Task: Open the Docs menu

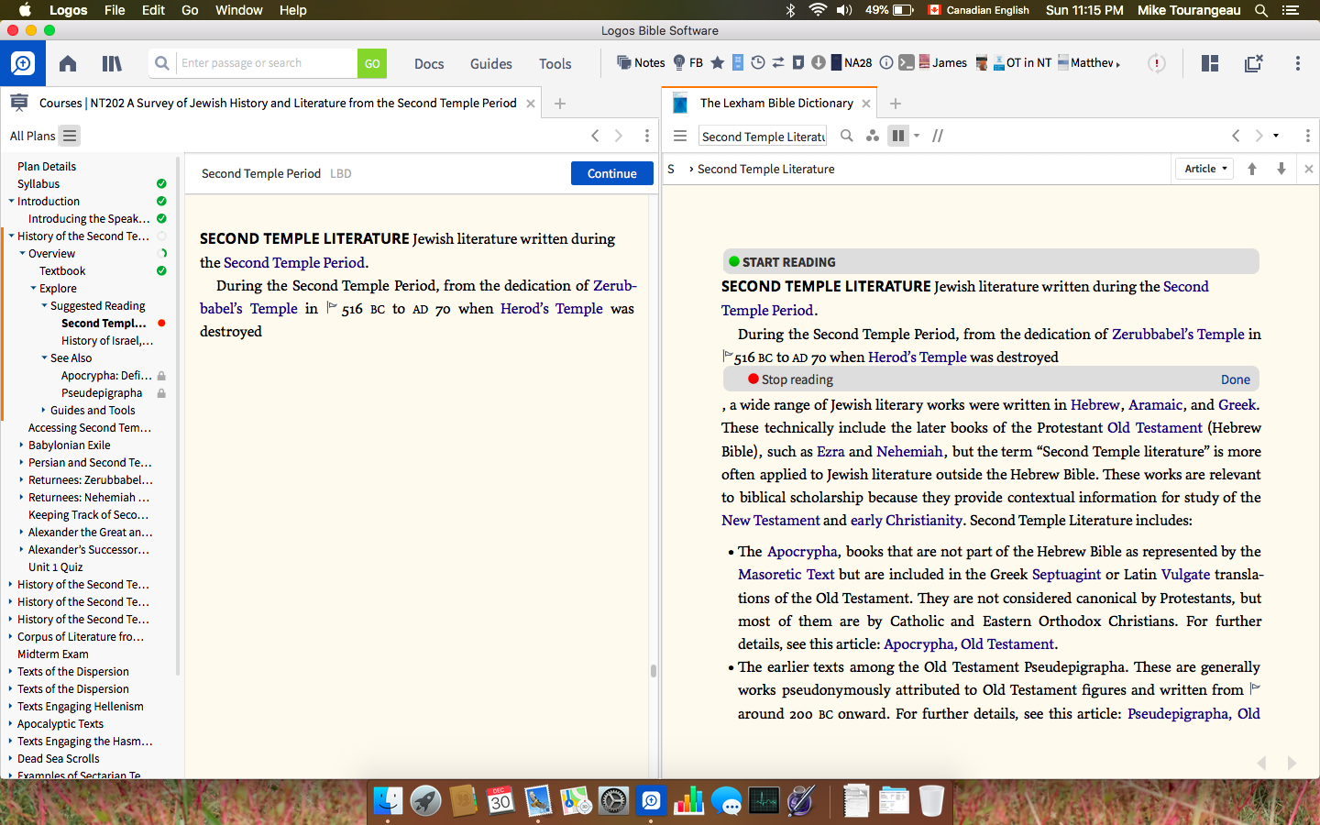Action: (x=429, y=63)
